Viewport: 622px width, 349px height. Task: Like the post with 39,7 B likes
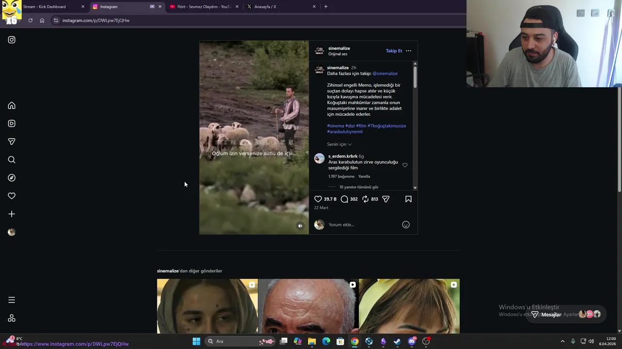(318, 199)
